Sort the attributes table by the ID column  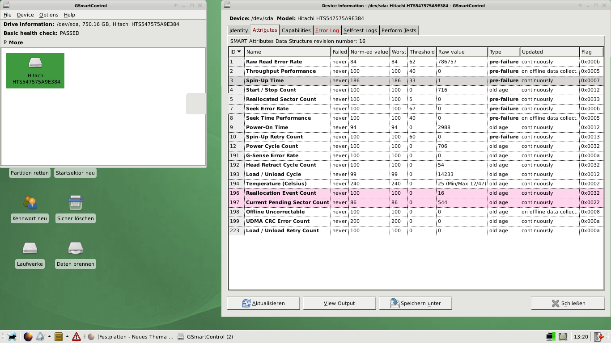236,52
